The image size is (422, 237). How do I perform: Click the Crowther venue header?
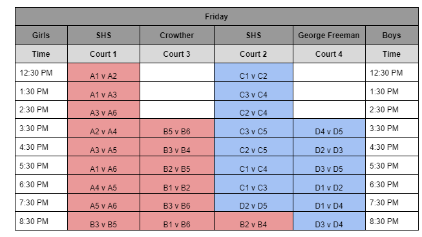(177, 36)
